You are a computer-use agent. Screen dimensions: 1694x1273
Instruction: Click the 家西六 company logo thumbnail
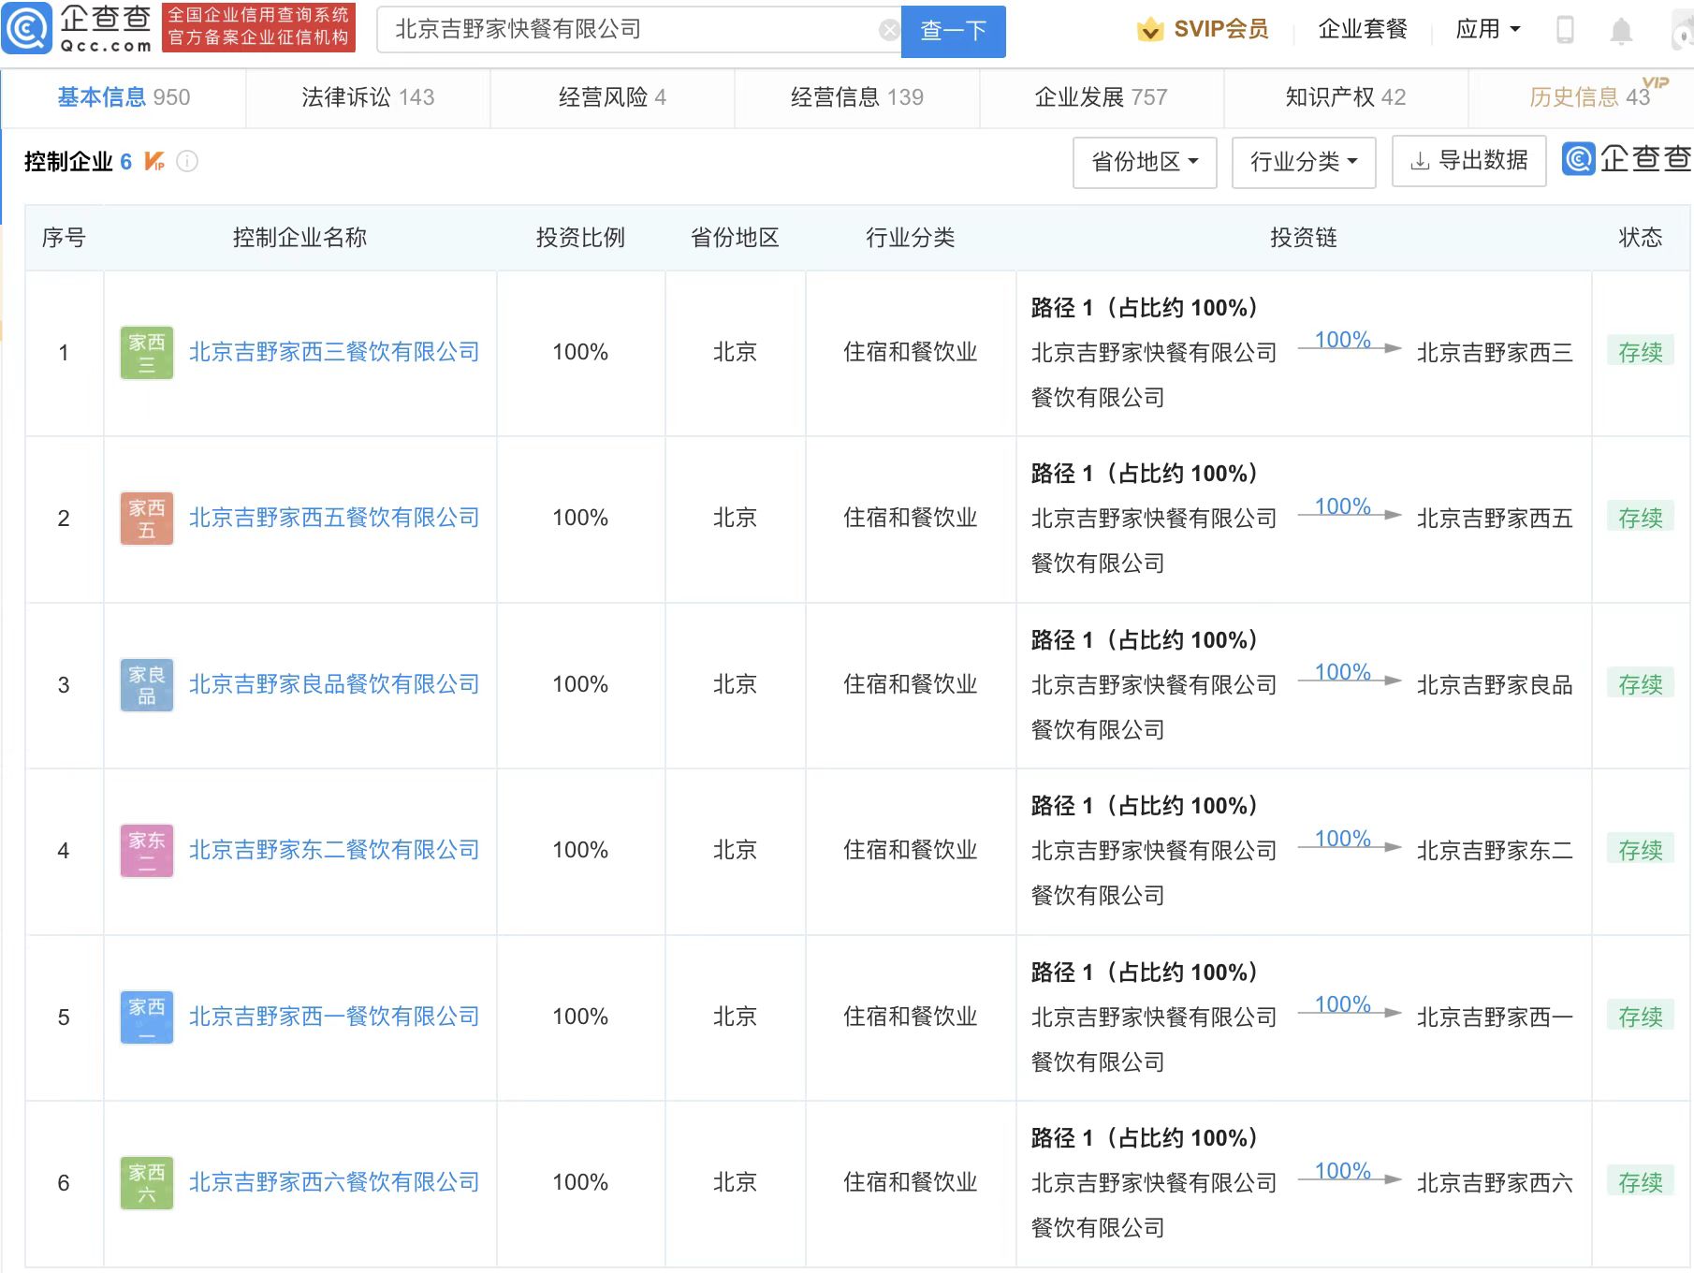pos(147,1183)
